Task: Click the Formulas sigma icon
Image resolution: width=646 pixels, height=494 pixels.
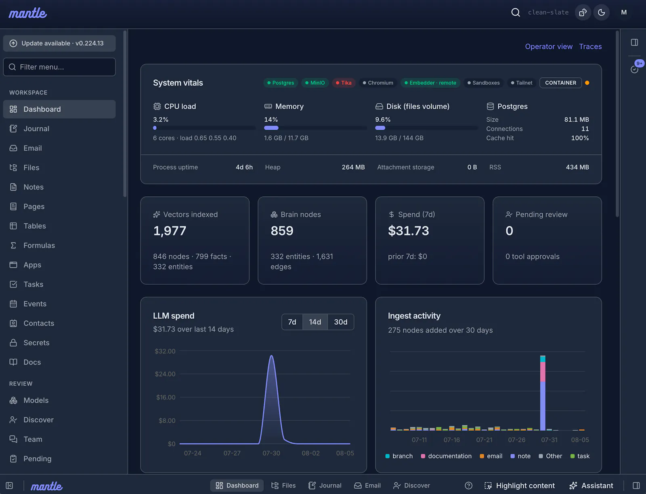Action: click(x=13, y=245)
